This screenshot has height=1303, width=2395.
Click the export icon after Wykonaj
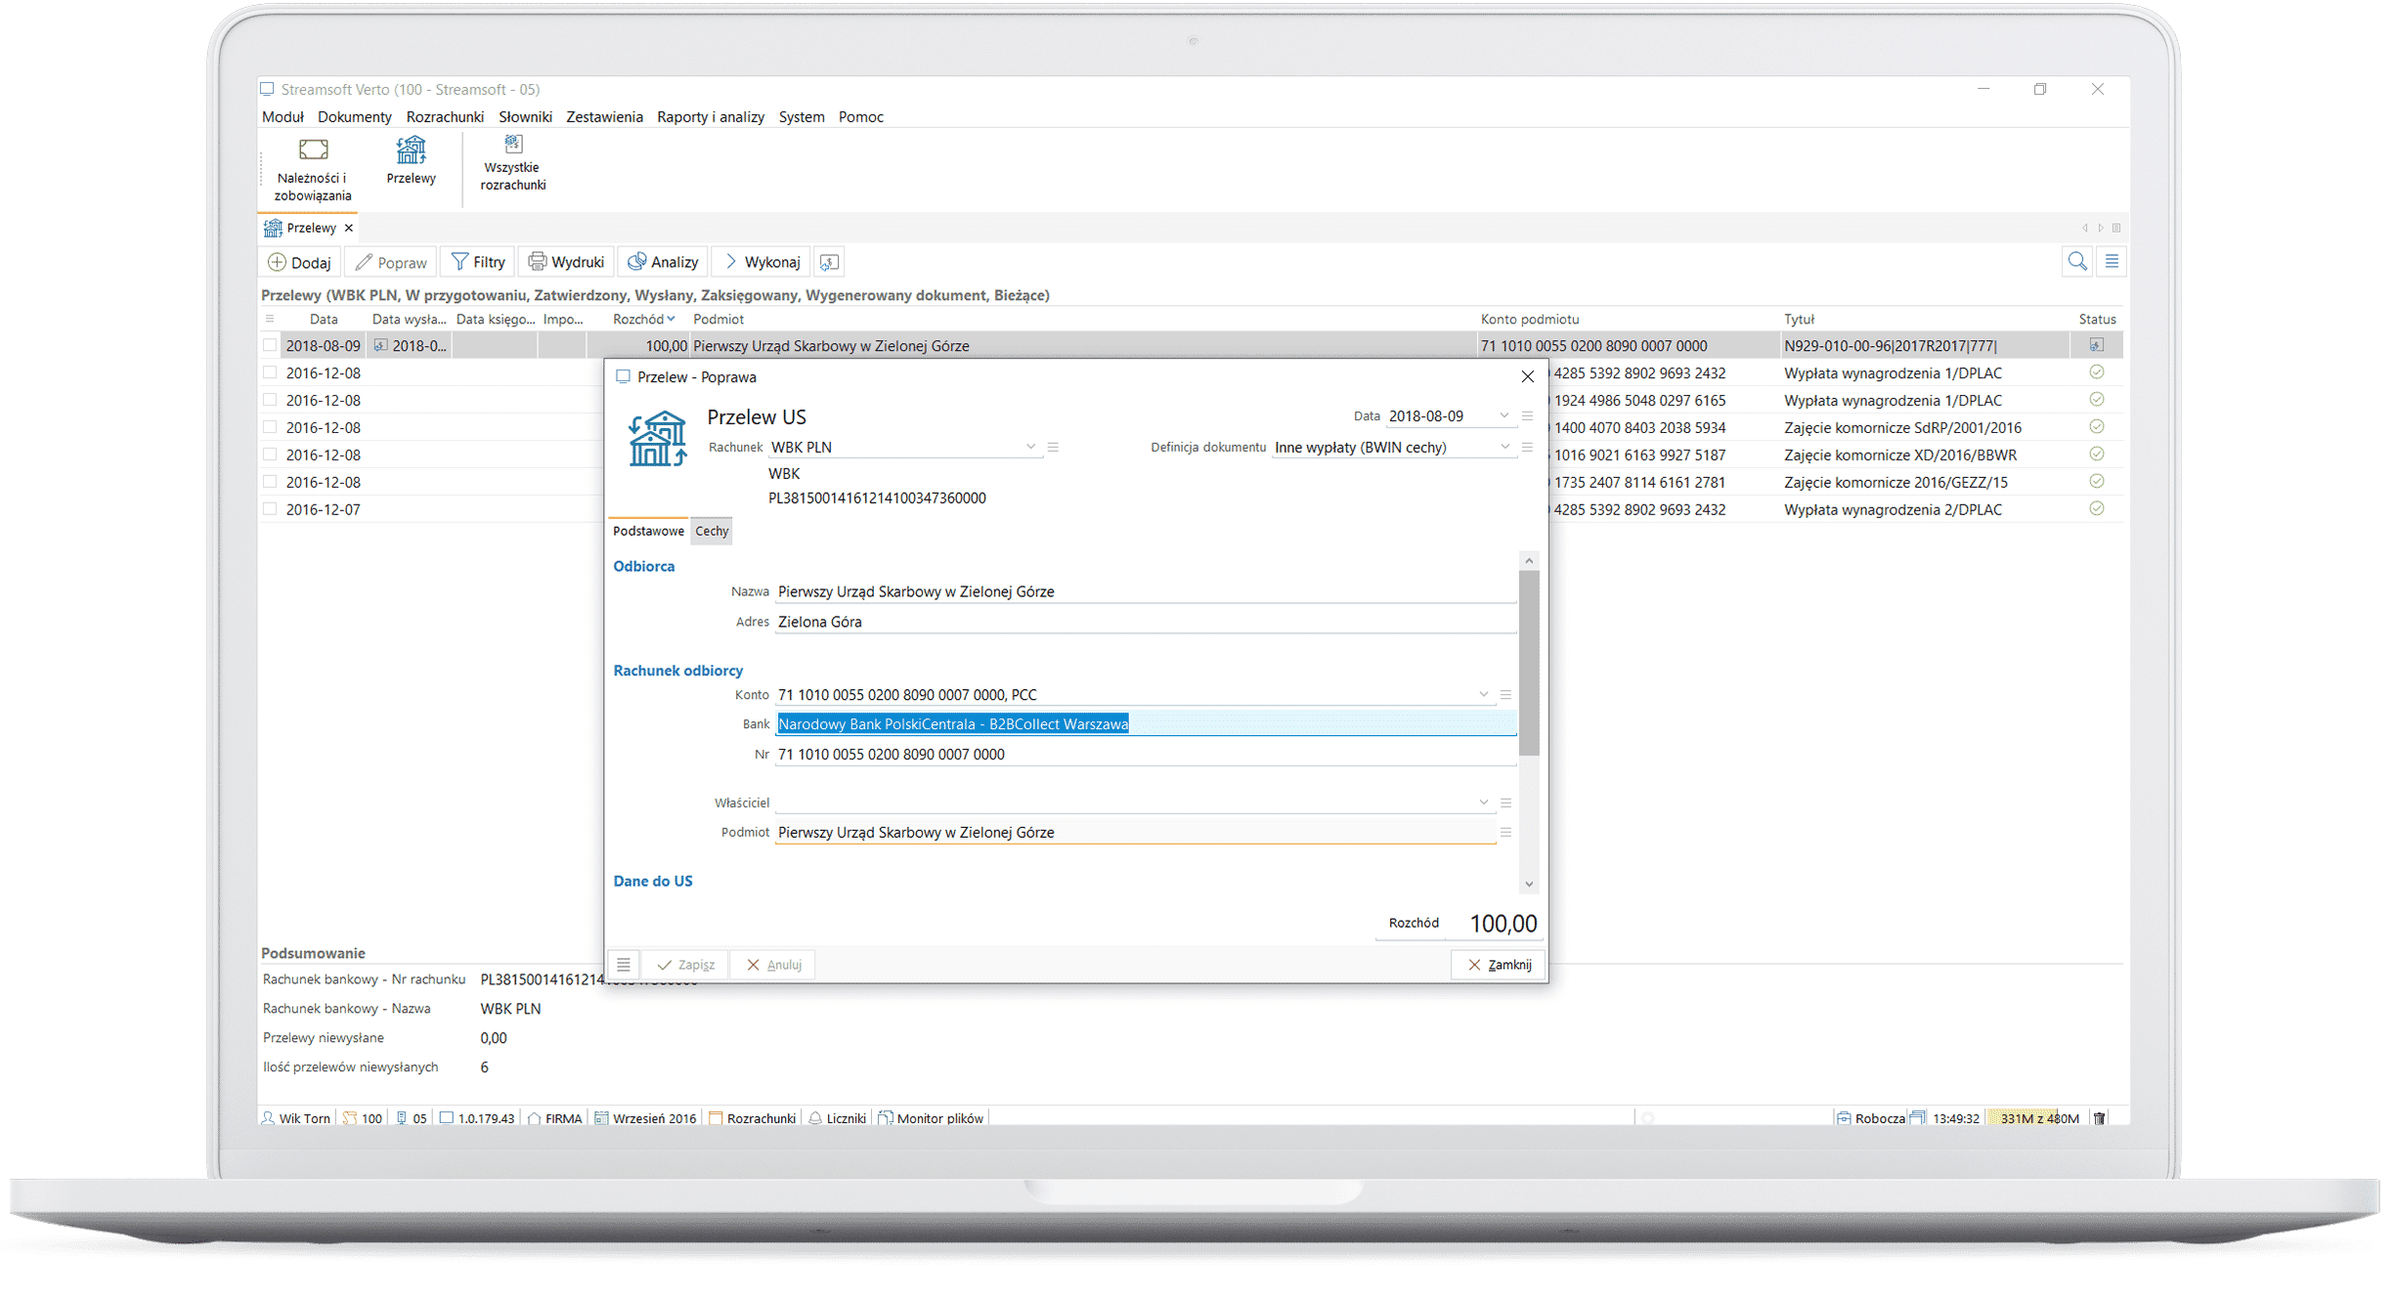829,262
